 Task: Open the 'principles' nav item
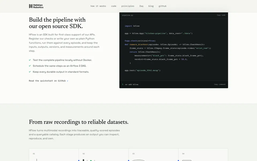tap(128, 6)
